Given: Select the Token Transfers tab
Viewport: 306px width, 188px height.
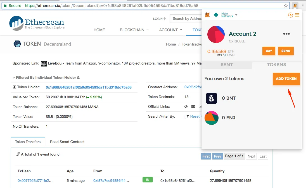Looking at the screenshot, I should [x=28, y=142].
